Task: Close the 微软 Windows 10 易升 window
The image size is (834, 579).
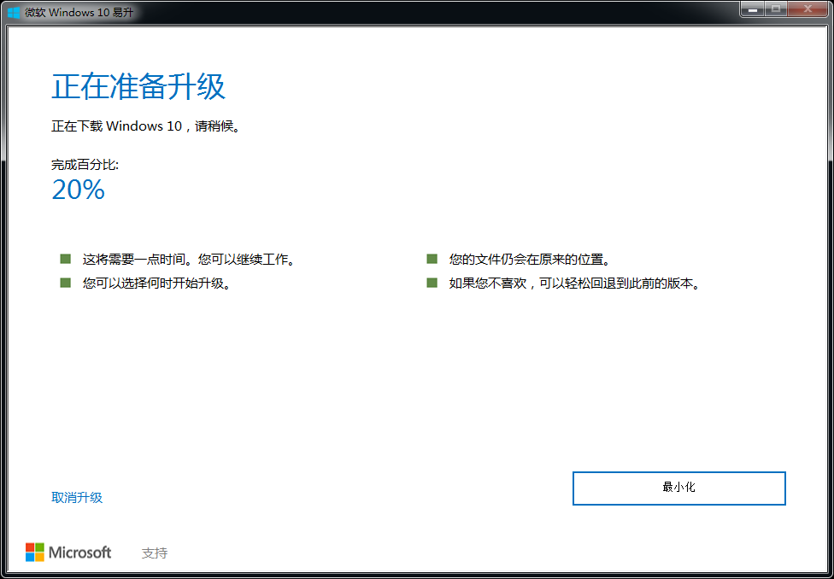Action: point(808,9)
